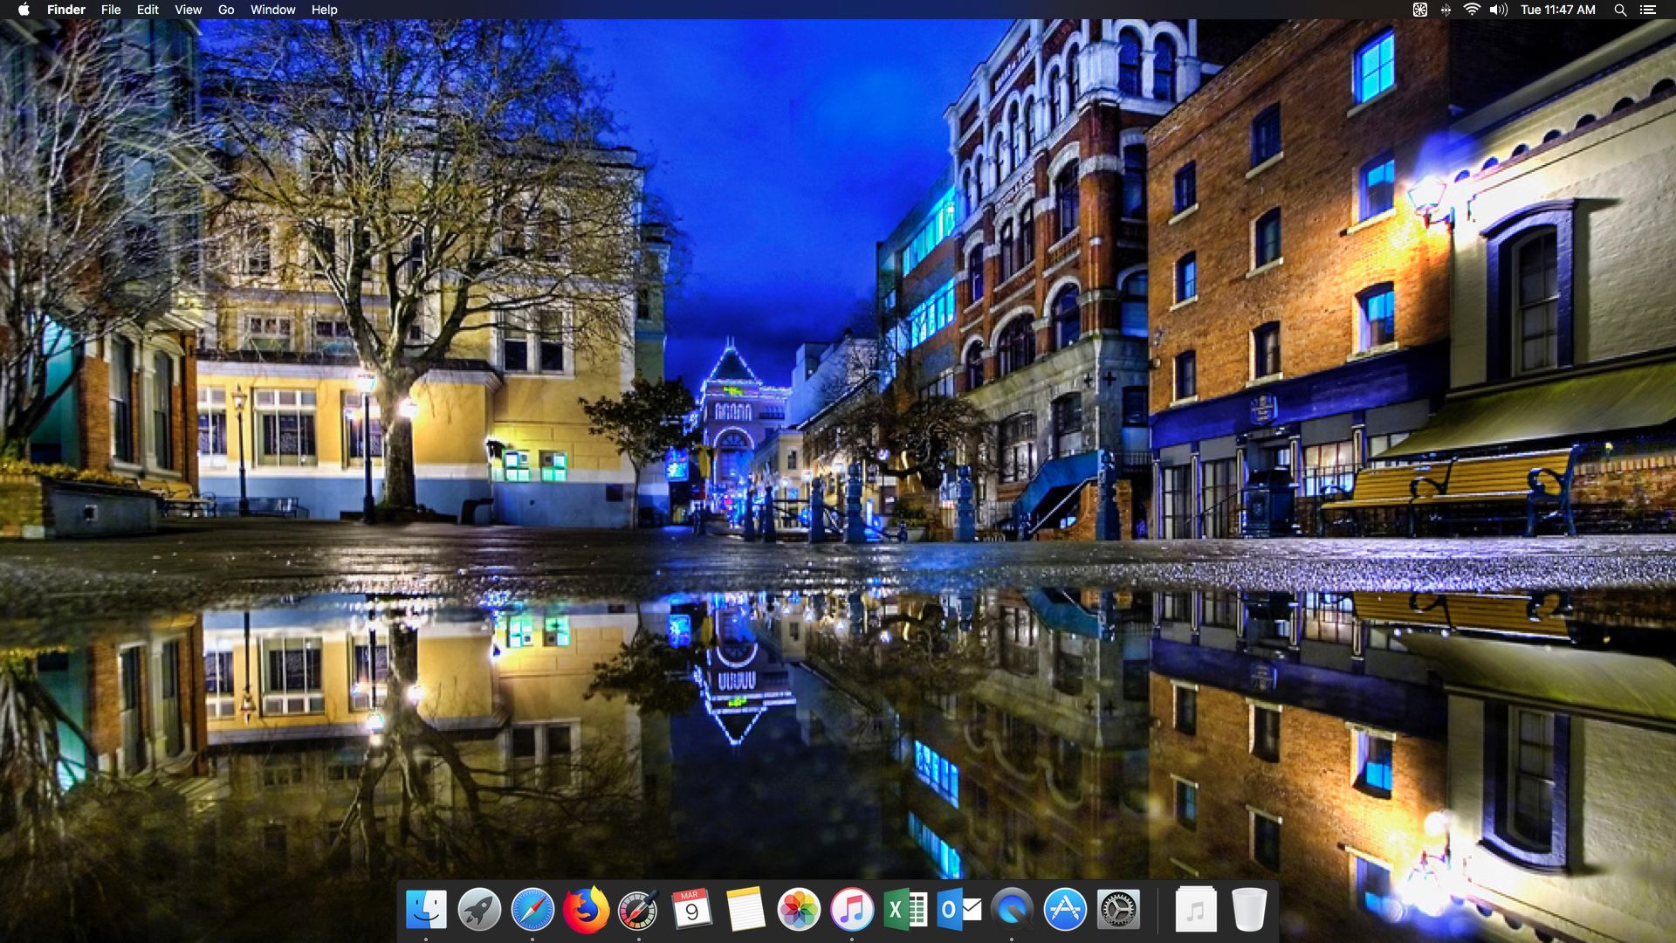Open the Window menu
The width and height of the screenshot is (1676, 943).
click(x=272, y=10)
